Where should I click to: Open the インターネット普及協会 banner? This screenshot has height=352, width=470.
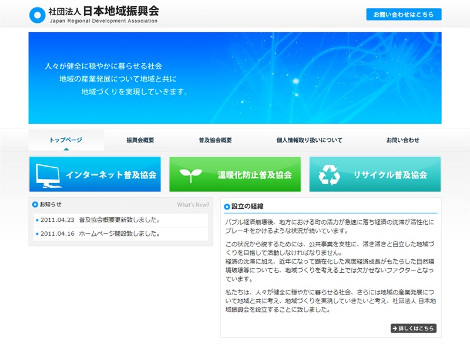(x=95, y=174)
